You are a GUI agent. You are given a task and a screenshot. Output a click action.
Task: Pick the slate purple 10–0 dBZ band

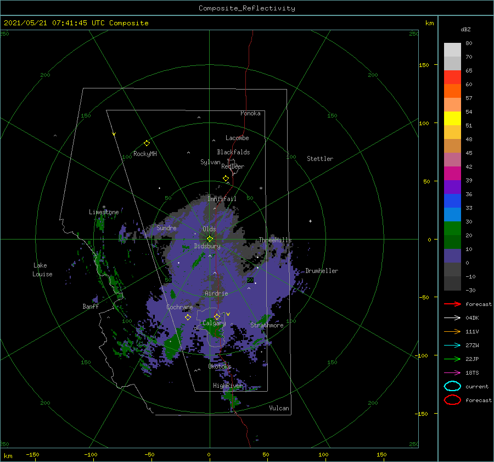pyautogui.click(x=452, y=255)
